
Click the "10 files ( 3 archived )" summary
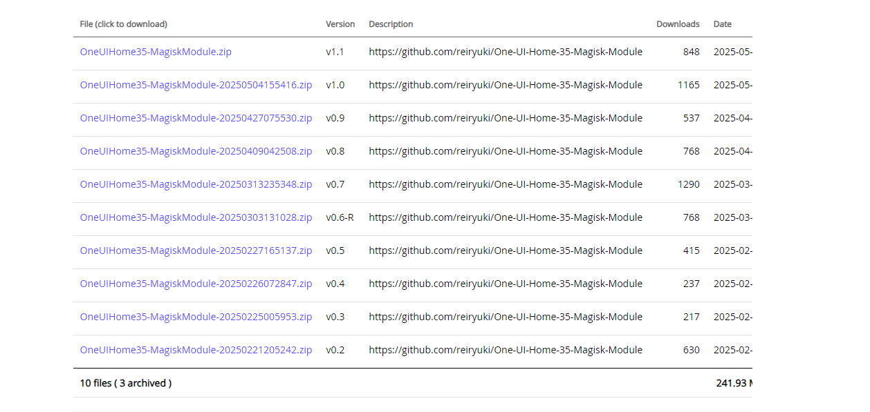tap(126, 383)
